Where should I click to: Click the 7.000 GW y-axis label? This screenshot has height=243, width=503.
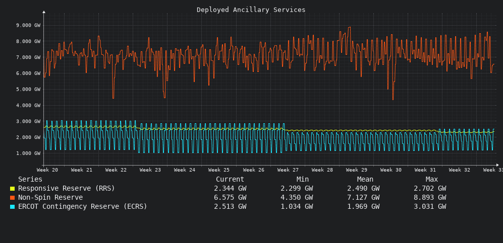28,57
